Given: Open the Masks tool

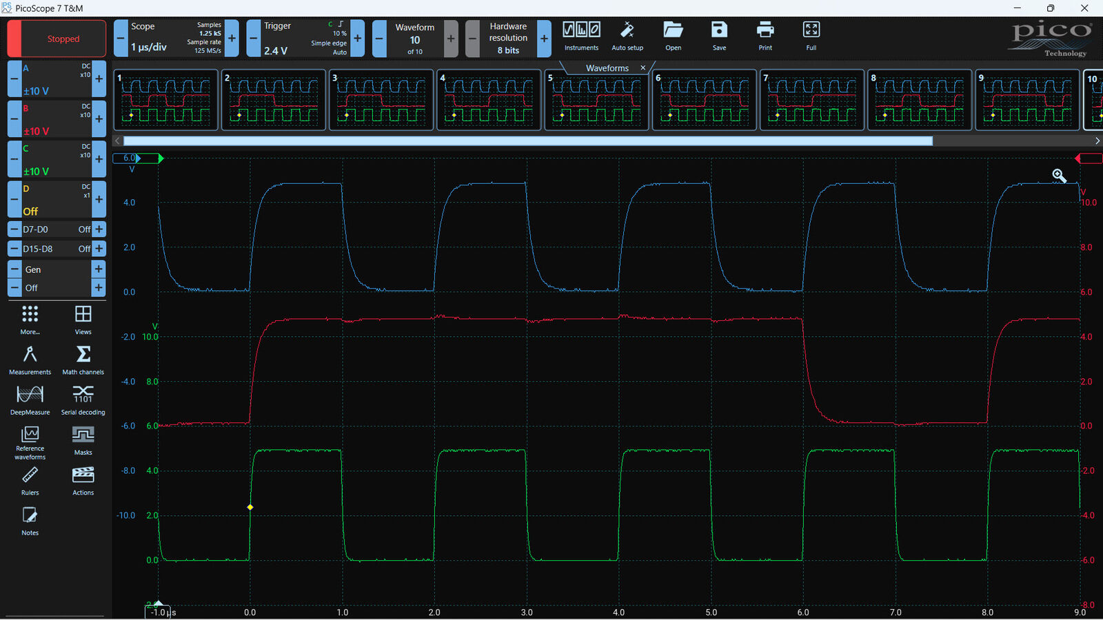Looking at the screenshot, I should tap(83, 441).
